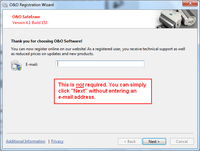Click the 'Thank you for choosing' heading
Image resolution: width=200 pixels, height=151 pixels.
[47, 41]
